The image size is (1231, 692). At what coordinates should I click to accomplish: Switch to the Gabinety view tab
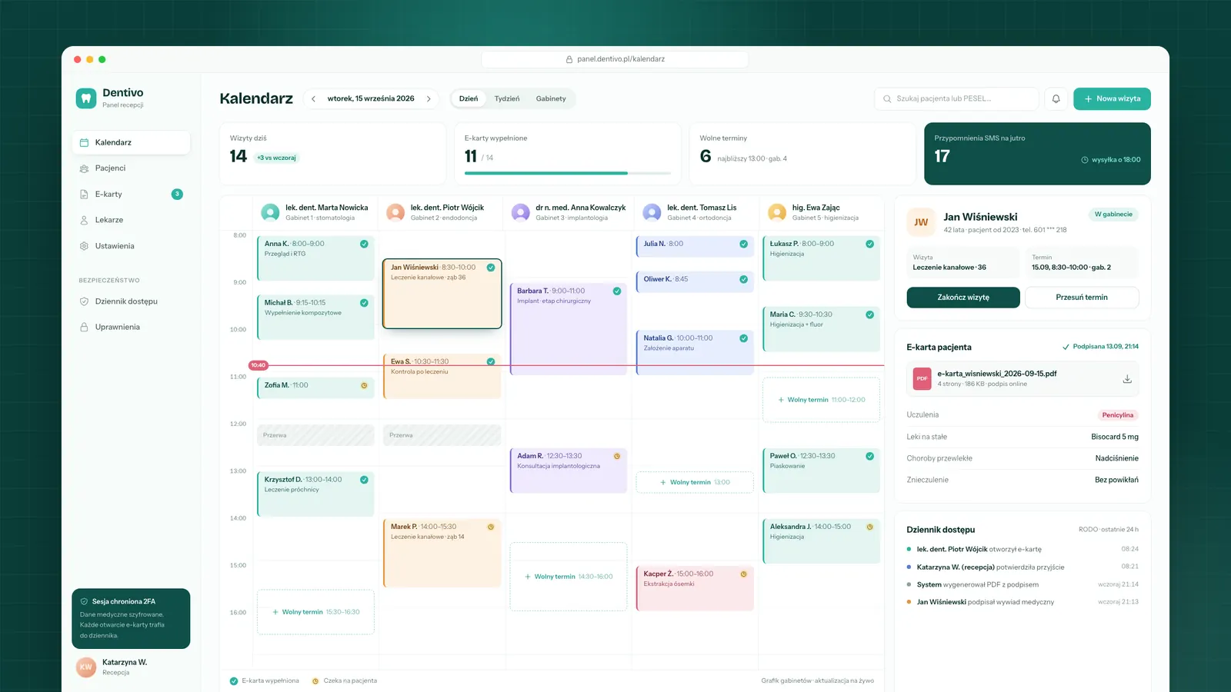pyautogui.click(x=551, y=98)
